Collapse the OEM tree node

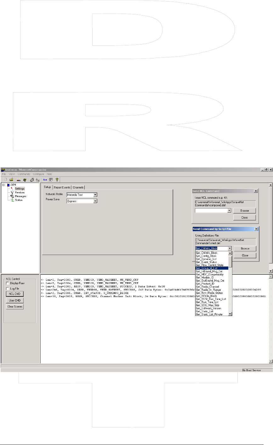tap(3, 185)
